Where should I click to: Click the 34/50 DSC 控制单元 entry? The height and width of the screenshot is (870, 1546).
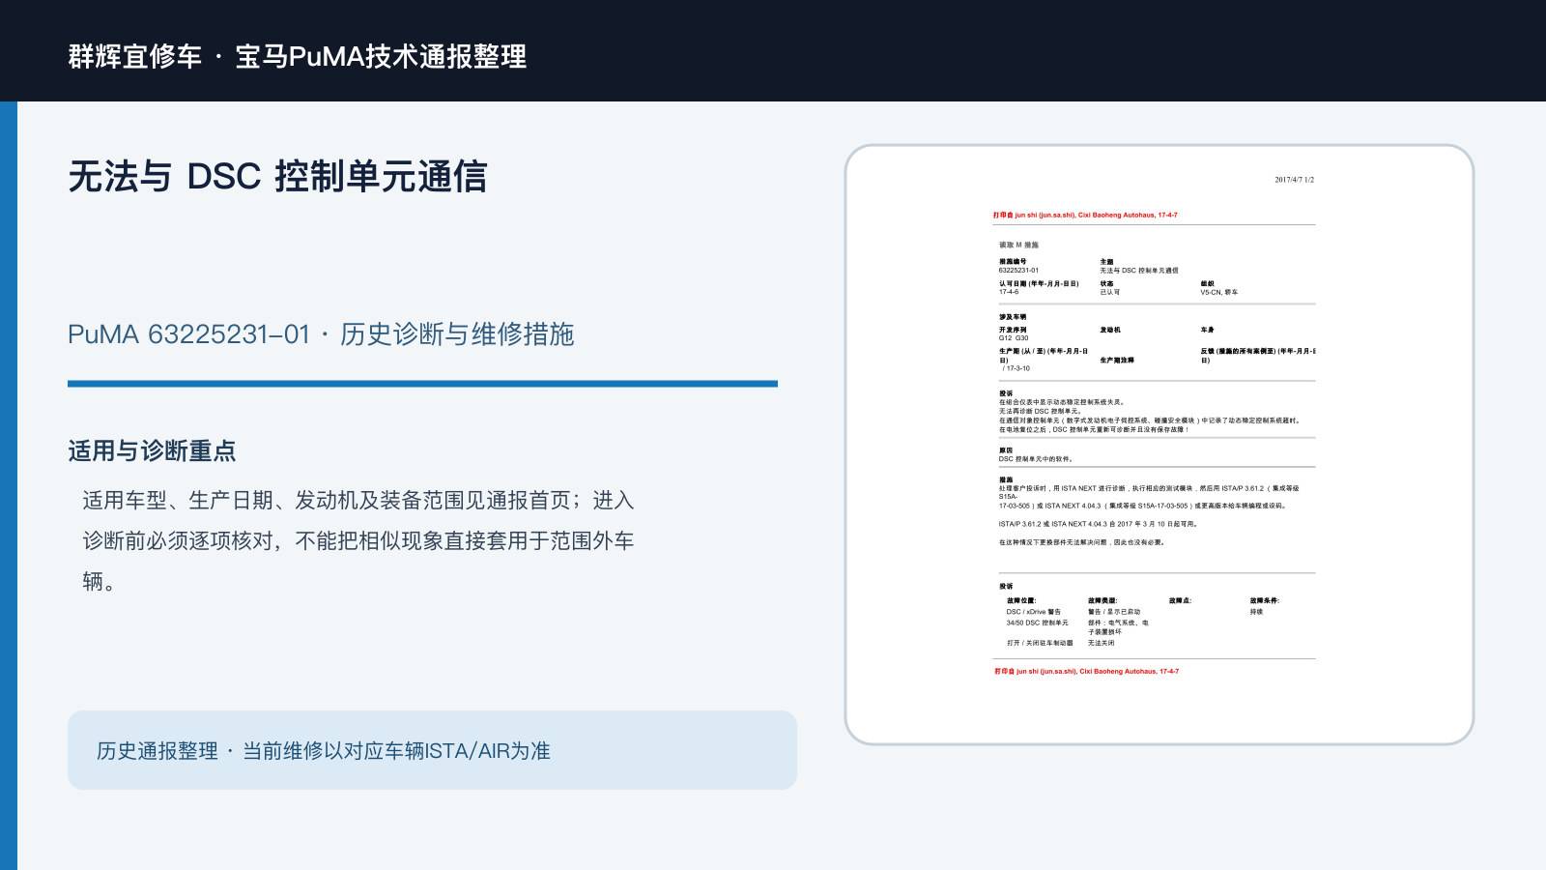pyautogui.click(x=1037, y=623)
